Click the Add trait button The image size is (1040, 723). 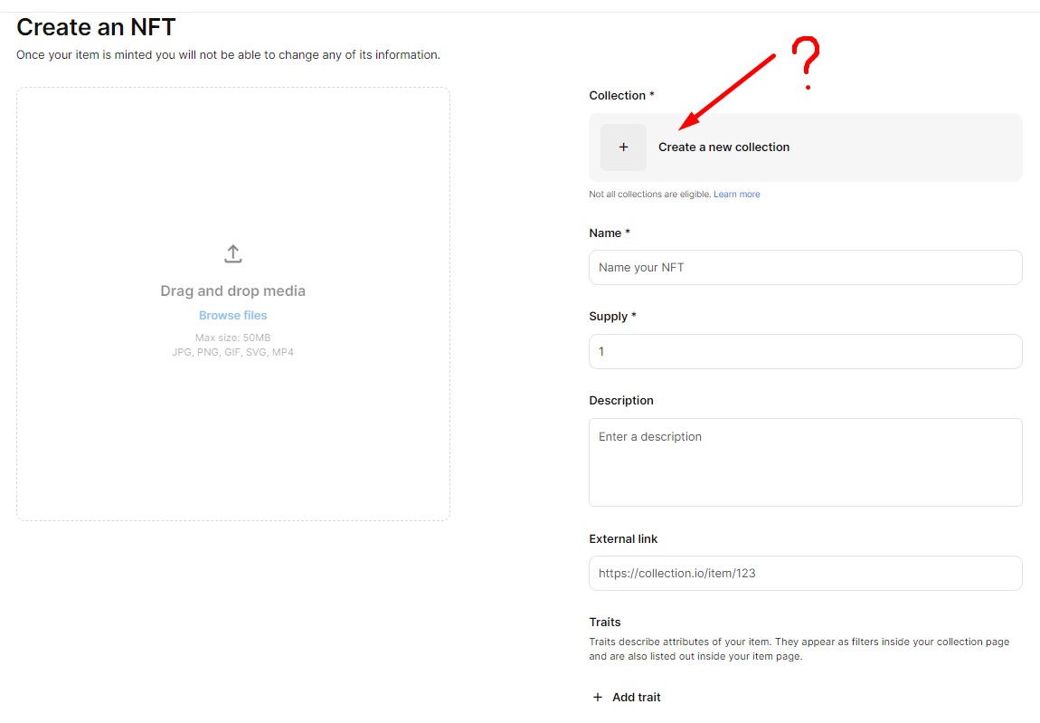coord(627,697)
